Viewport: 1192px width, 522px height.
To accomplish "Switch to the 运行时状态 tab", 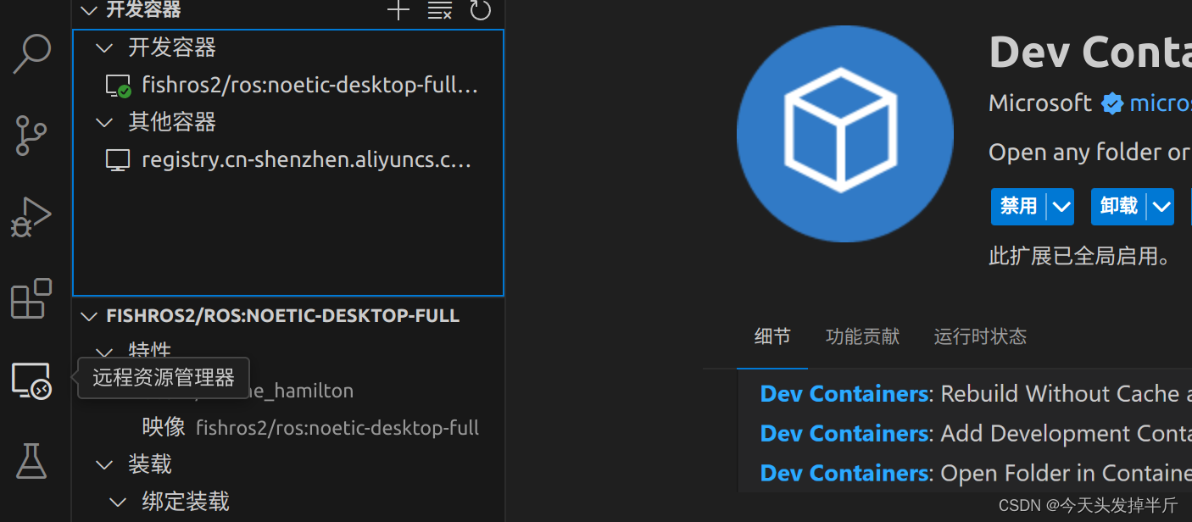I will pos(979,336).
